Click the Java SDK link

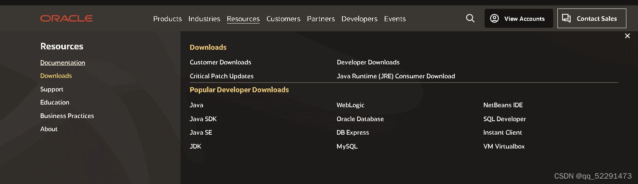pos(203,119)
